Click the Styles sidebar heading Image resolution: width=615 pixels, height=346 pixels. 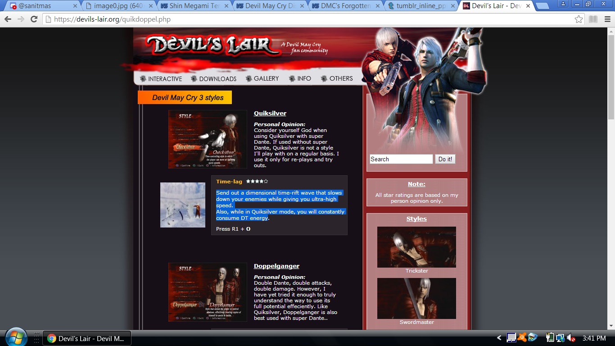click(x=416, y=219)
